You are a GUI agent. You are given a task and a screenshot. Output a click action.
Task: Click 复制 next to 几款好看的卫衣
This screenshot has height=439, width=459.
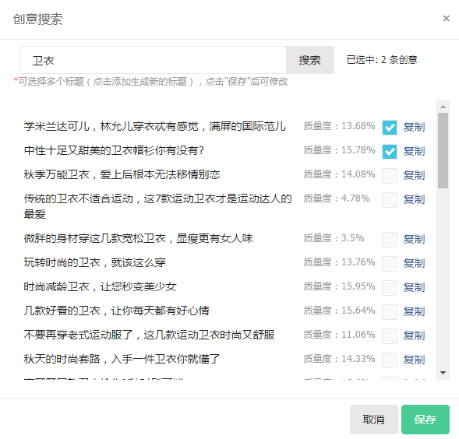[414, 311]
